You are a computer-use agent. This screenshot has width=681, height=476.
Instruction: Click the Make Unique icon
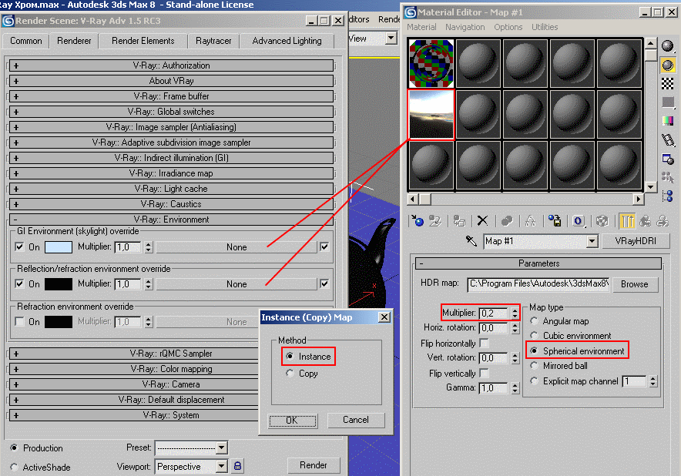[x=530, y=220]
